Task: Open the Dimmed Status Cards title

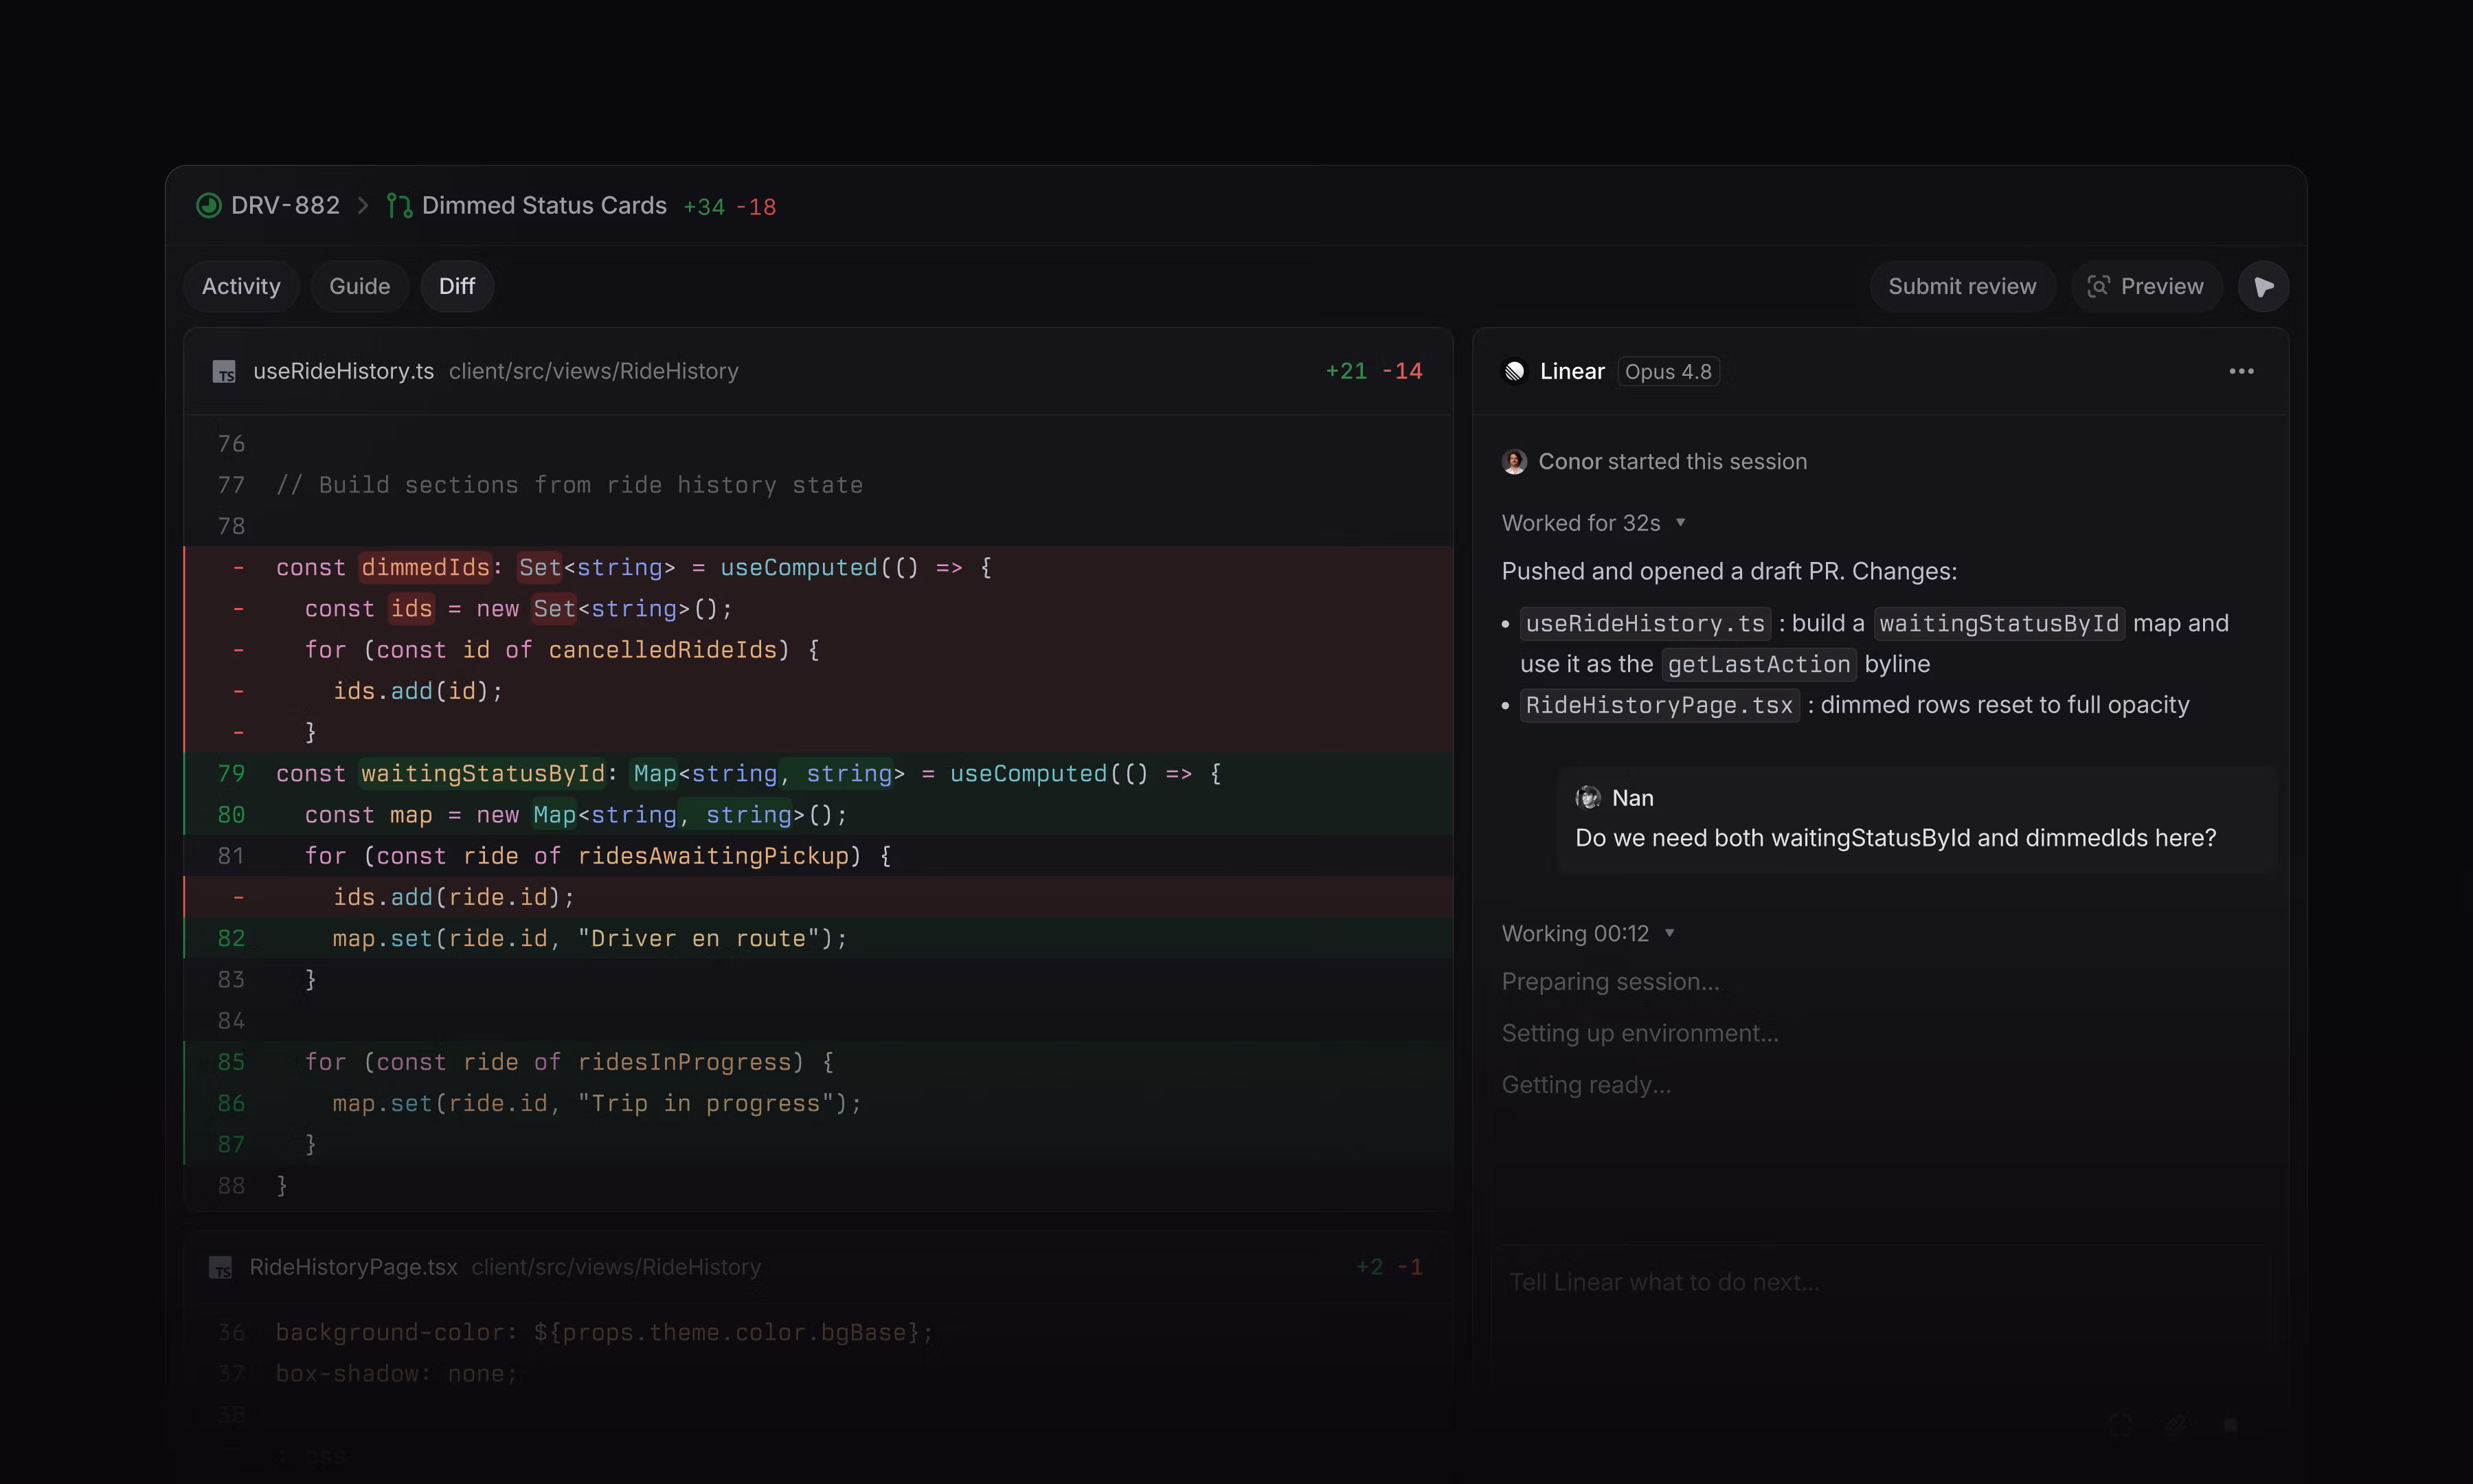Action: 544,206
